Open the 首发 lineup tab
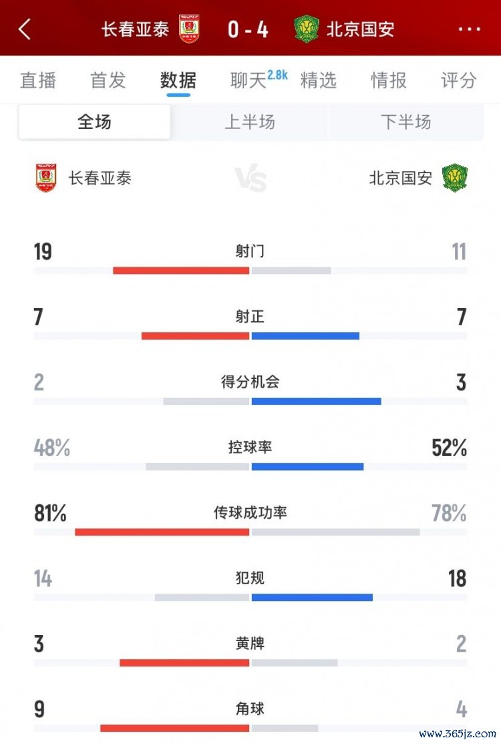501x744 pixels. [x=108, y=80]
